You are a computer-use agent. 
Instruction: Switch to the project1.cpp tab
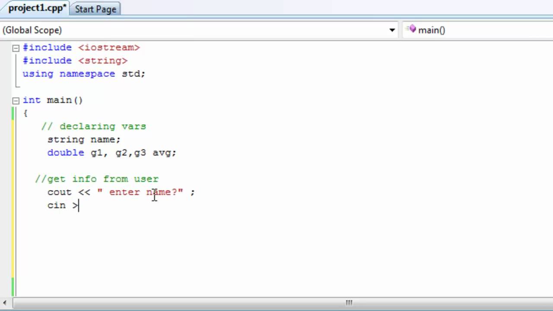[x=36, y=8]
